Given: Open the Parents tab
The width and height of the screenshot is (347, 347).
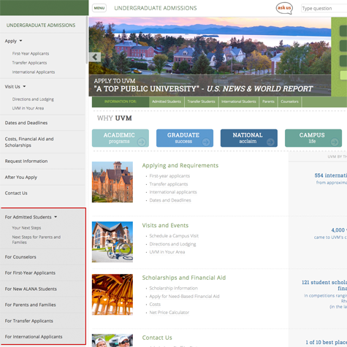Looking at the screenshot, I should [x=268, y=102].
